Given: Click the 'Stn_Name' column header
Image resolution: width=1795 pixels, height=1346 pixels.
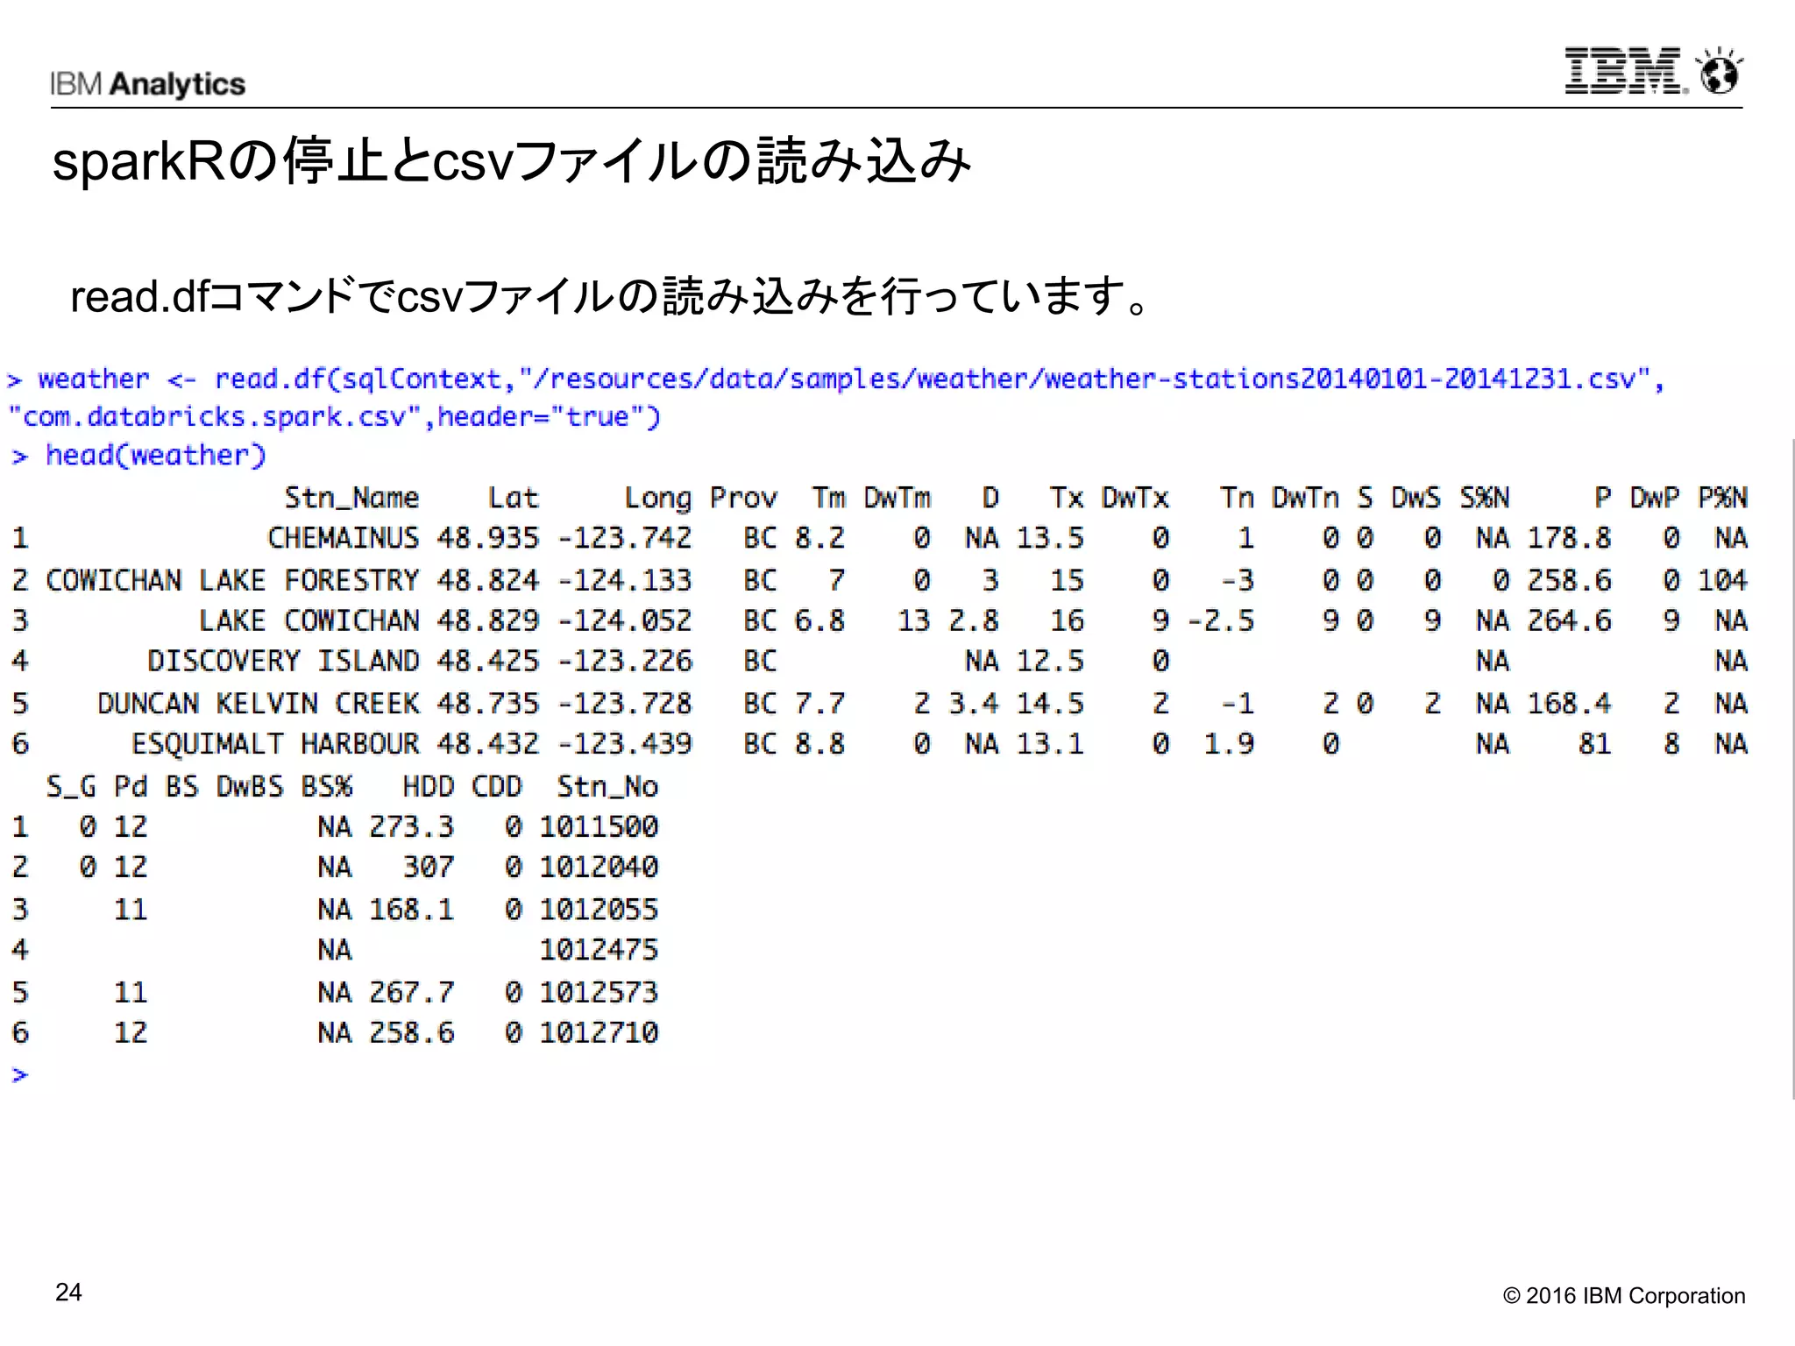Looking at the screenshot, I should (351, 498).
